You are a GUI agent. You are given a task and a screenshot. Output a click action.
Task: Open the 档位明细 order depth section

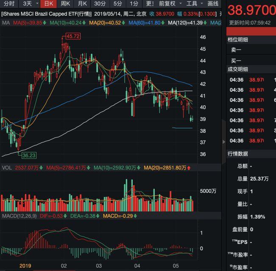[x=237, y=40]
